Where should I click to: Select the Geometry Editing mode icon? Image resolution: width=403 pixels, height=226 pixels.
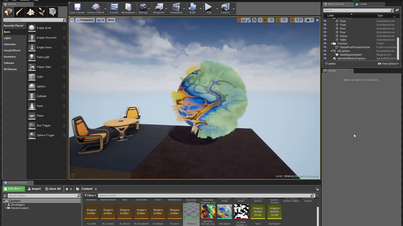[53, 12]
